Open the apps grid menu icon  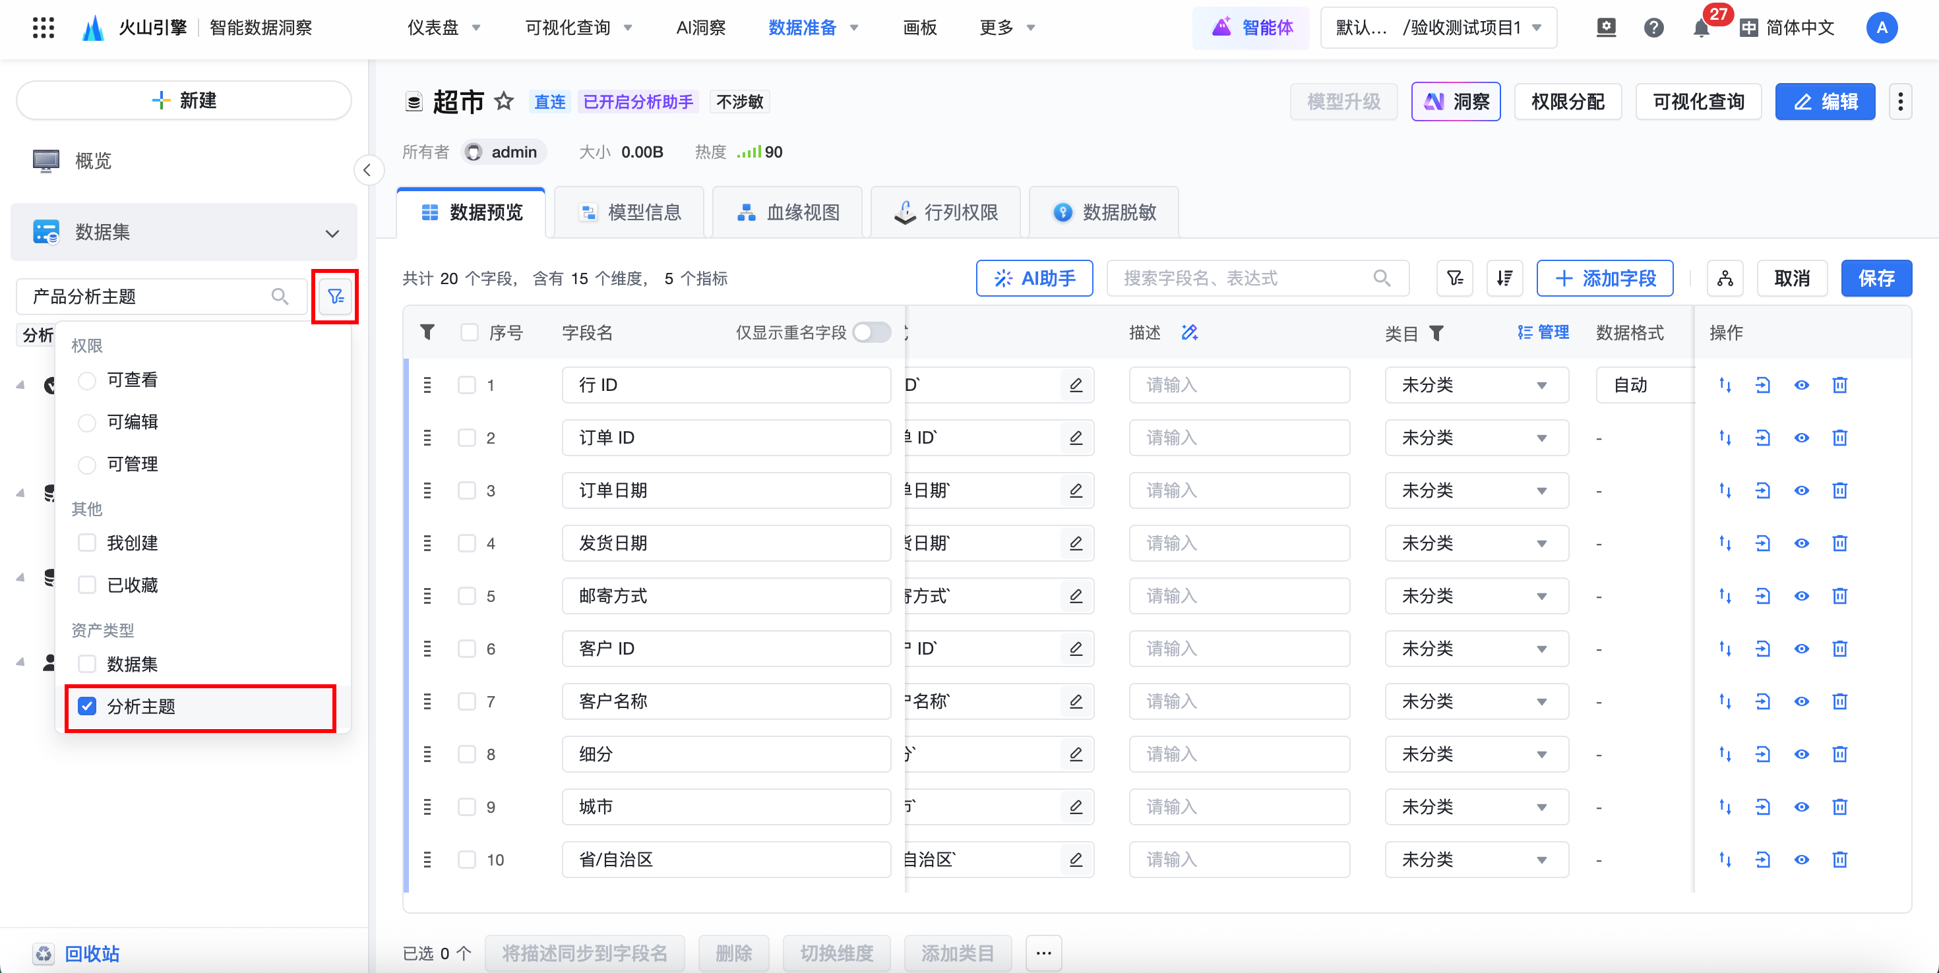pos(44,28)
